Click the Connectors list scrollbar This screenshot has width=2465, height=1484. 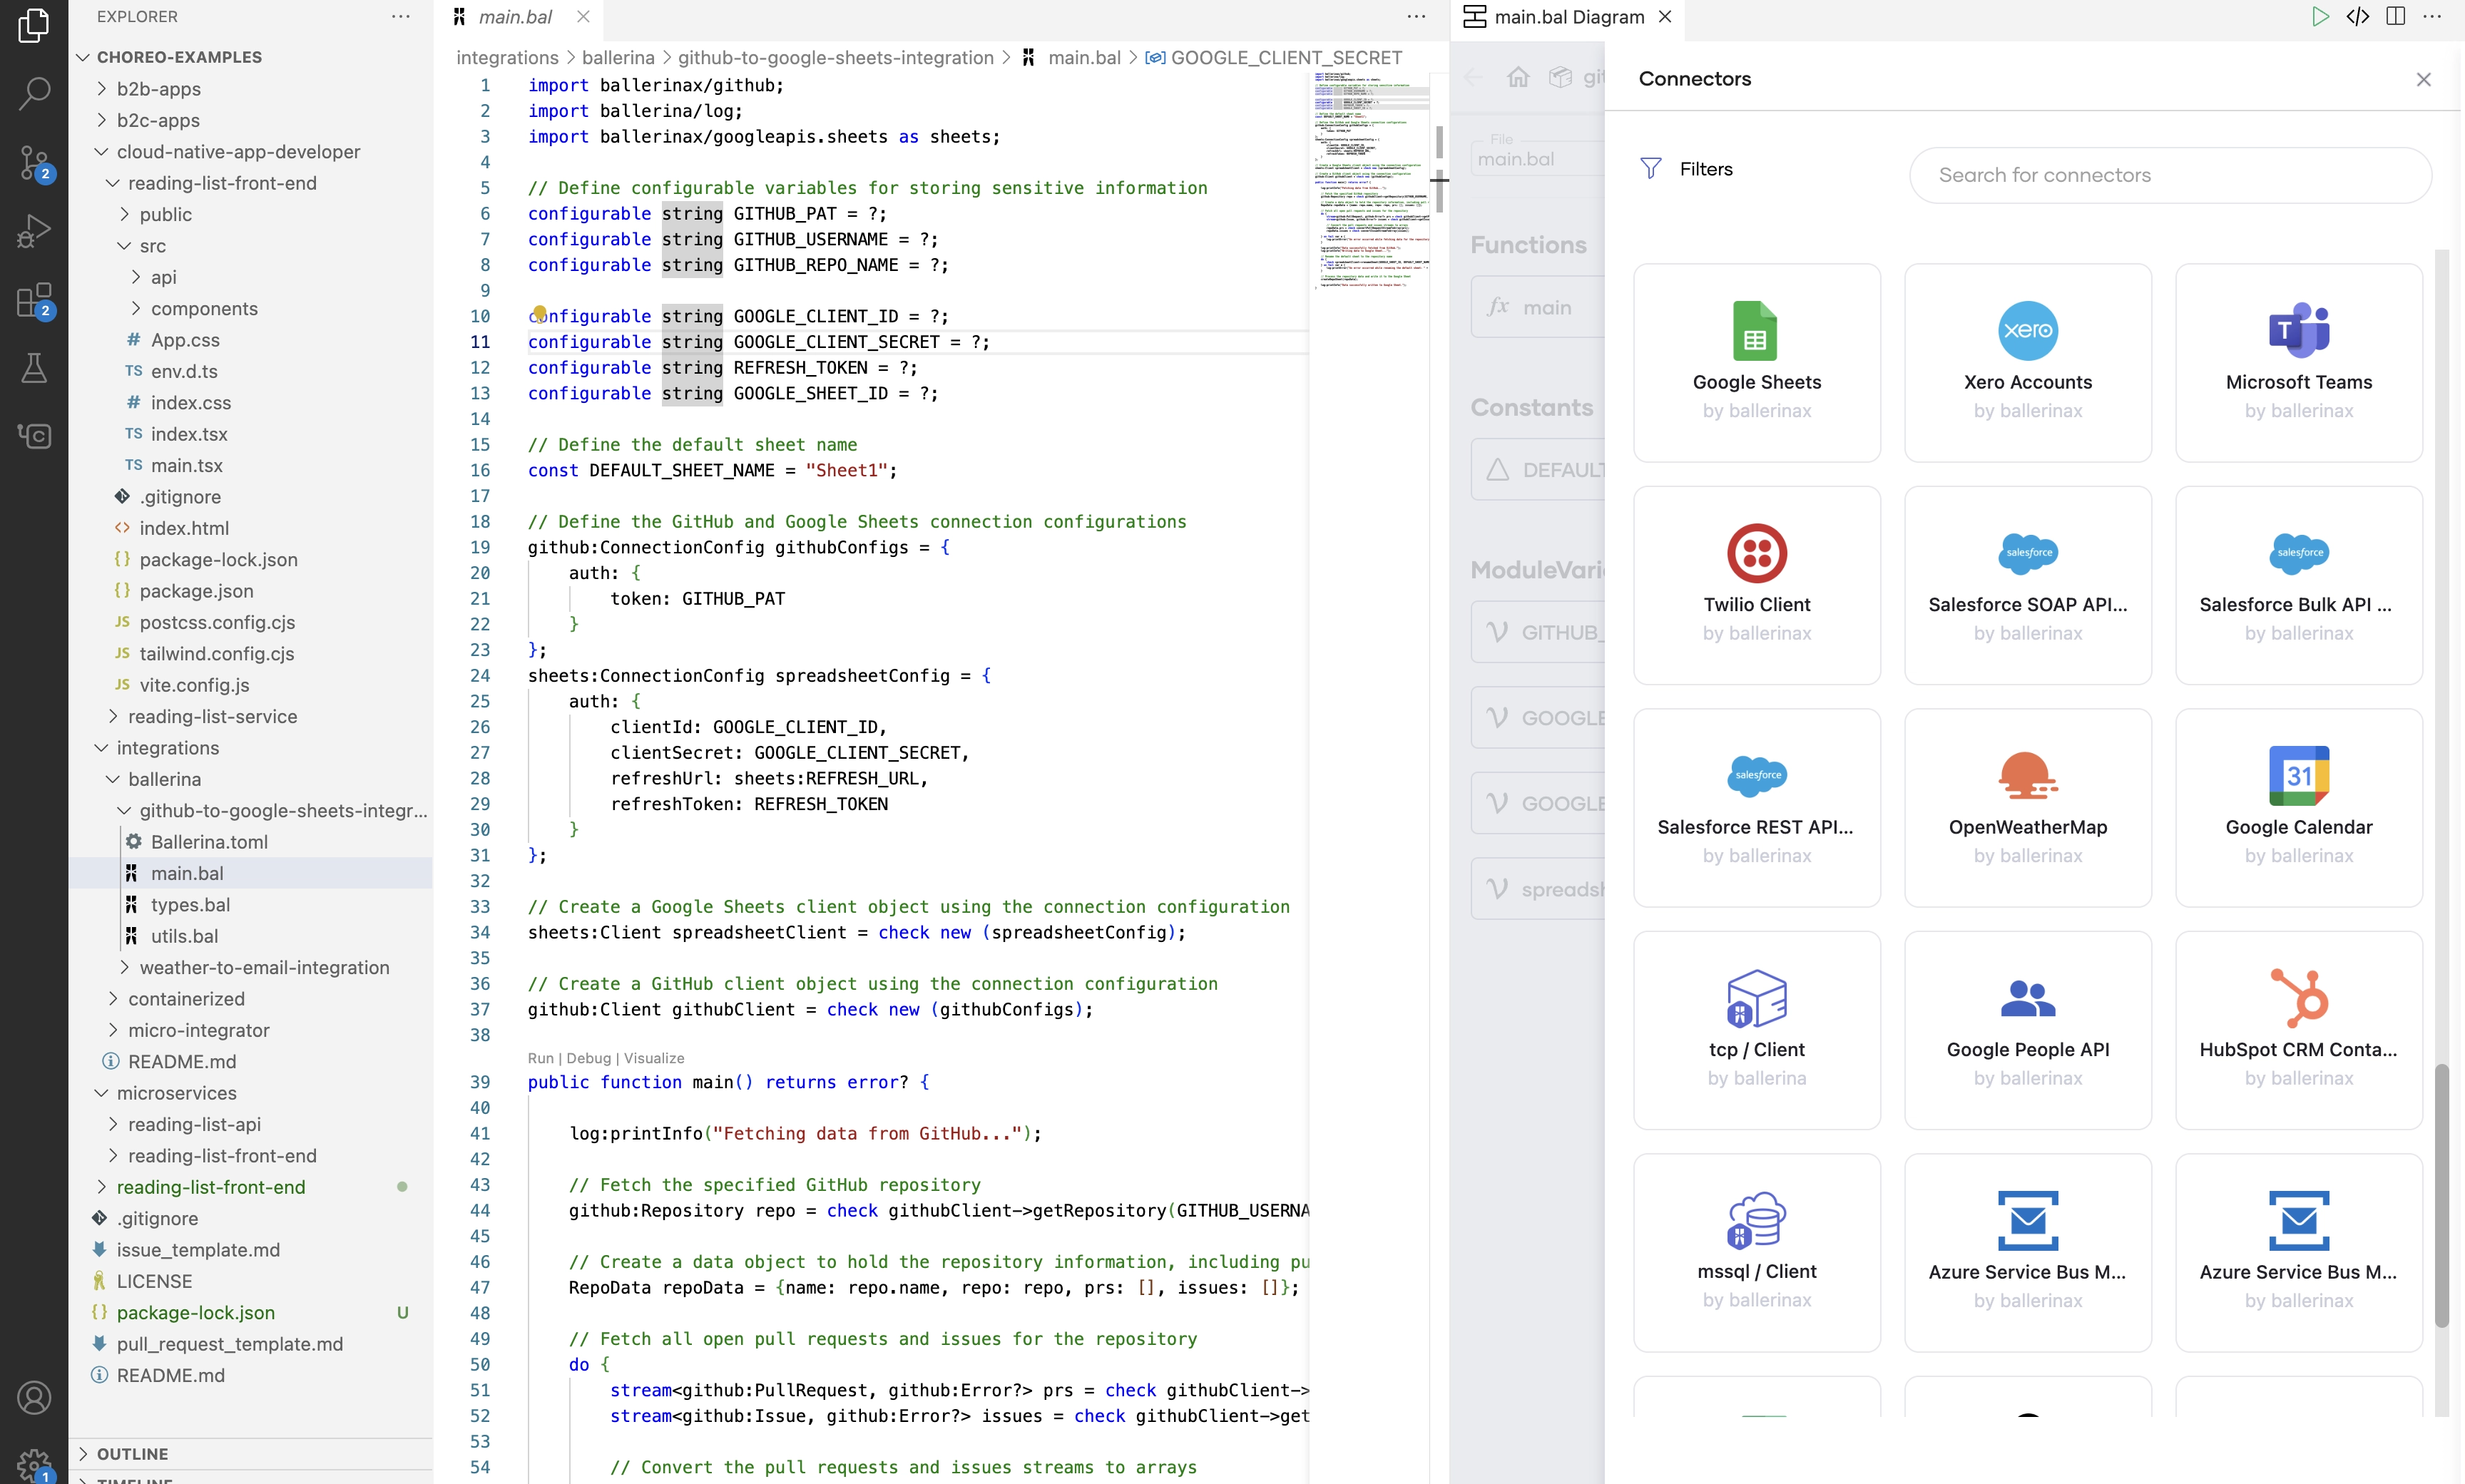[2441, 1195]
